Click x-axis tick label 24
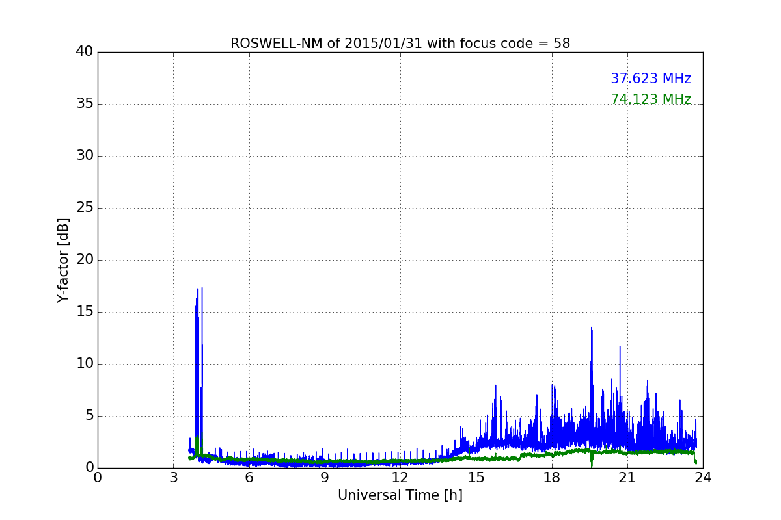 [703, 478]
